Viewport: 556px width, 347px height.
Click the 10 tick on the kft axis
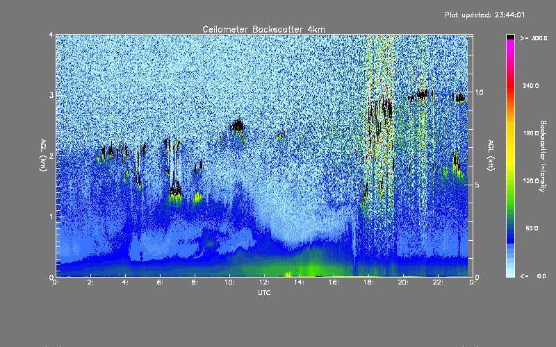coord(479,92)
